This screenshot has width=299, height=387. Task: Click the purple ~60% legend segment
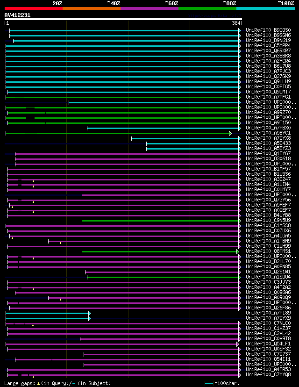click(149, 8)
